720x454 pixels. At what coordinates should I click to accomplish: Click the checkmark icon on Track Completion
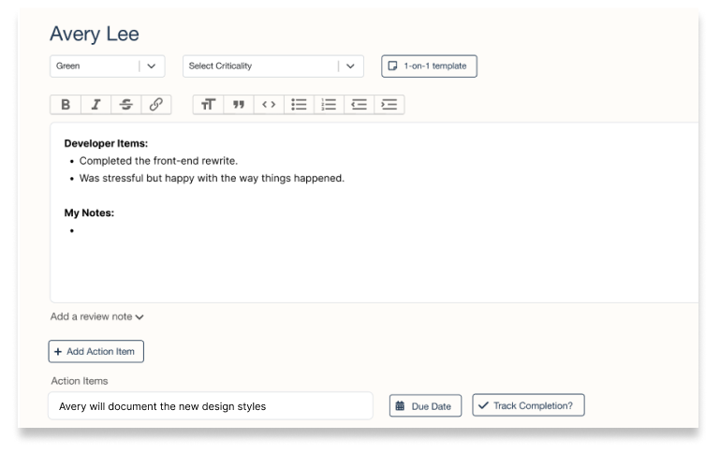pyautogui.click(x=483, y=405)
